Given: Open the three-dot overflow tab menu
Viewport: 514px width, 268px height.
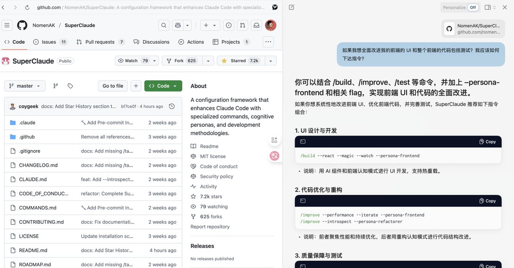Looking at the screenshot, I should [x=268, y=42].
